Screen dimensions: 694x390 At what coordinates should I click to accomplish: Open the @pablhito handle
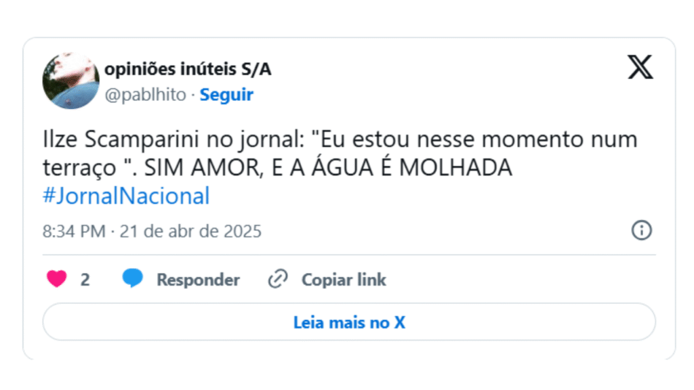click(144, 95)
